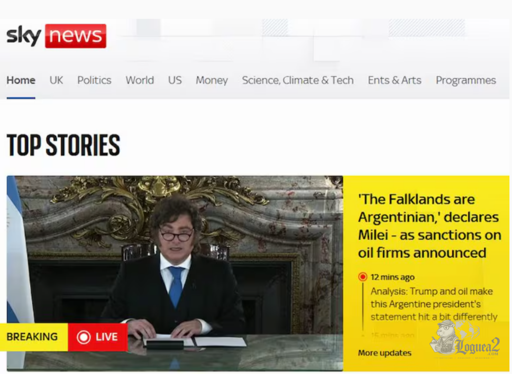Click the 12 mins ago timestamp
This screenshot has height=374, width=512.
[392, 277]
